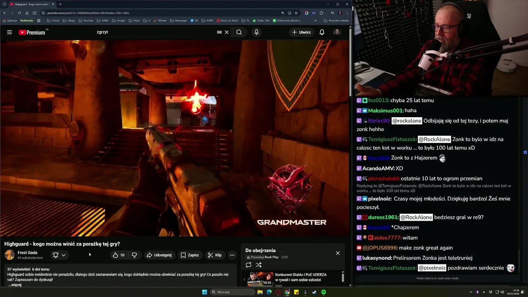The width and height of the screenshot is (528, 297).
Task: Open 'Wszystkie zakładki' all bookmarks folder
Action: [336, 20]
